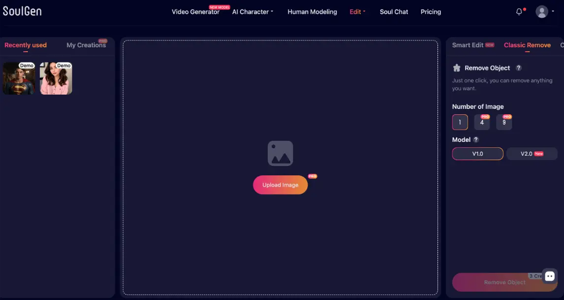564x300 pixels.
Task: Click the image placeholder icon in canvas
Action: (x=280, y=153)
